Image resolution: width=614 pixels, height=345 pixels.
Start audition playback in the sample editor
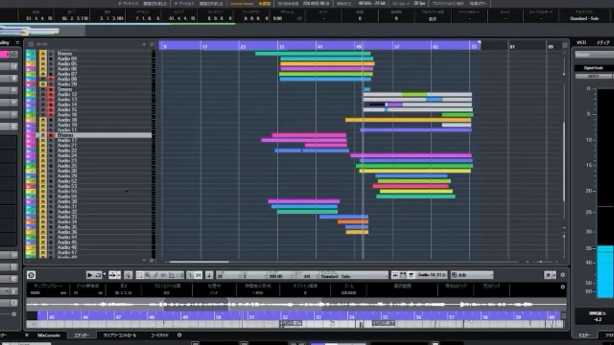tap(90, 275)
